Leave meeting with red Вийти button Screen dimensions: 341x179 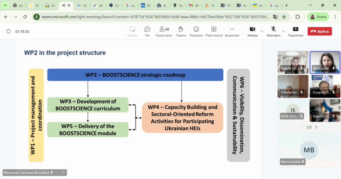click(x=319, y=31)
